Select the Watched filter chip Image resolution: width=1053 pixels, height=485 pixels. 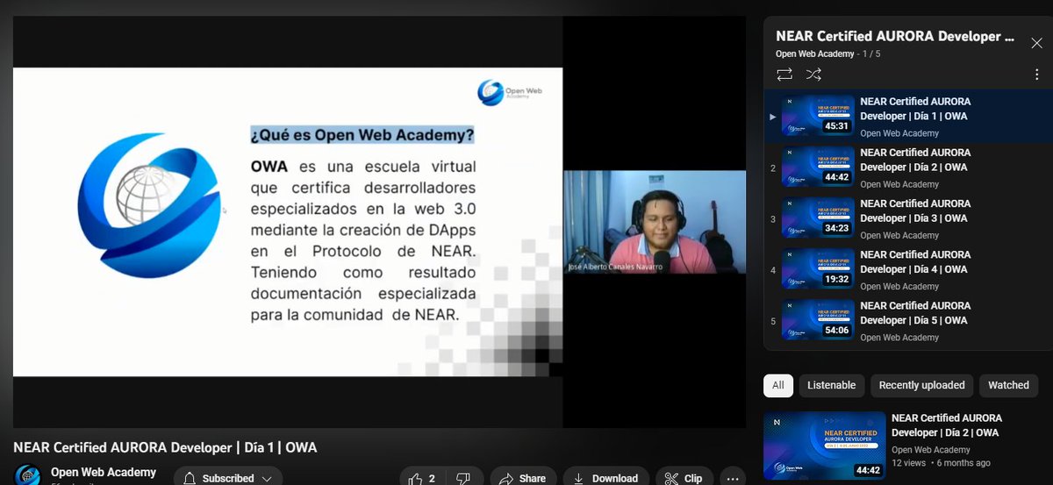pyautogui.click(x=1008, y=385)
